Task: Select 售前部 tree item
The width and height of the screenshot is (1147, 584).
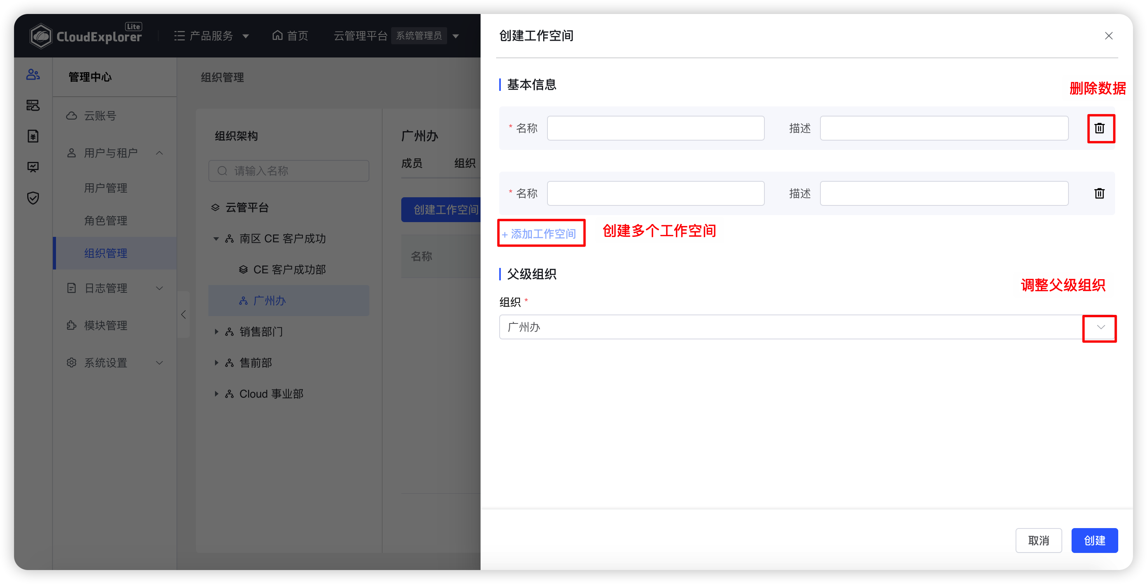Action: [x=255, y=363]
